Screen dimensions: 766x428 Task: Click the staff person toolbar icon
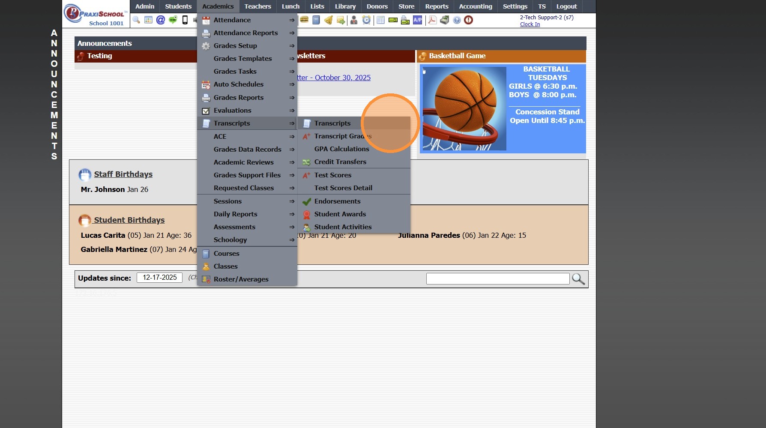tap(354, 20)
